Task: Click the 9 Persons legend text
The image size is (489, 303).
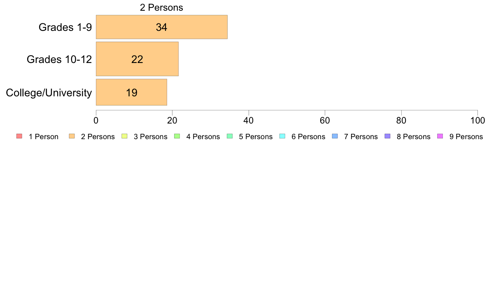Action: [x=466, y=137]
